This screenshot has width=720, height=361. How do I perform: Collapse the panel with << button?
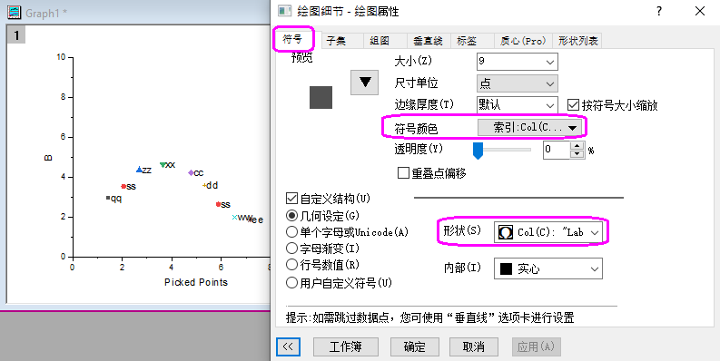click(x=289, y=346)
